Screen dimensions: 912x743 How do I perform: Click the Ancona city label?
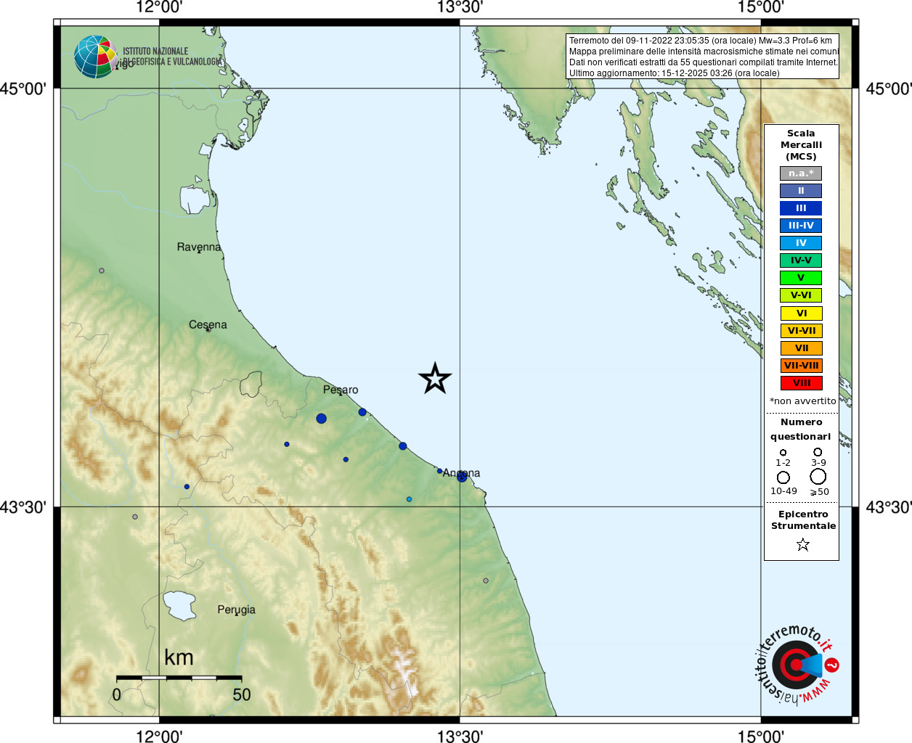462,473
